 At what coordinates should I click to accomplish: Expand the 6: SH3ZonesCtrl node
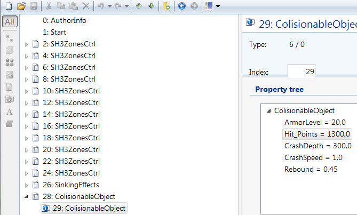point(26,68)
